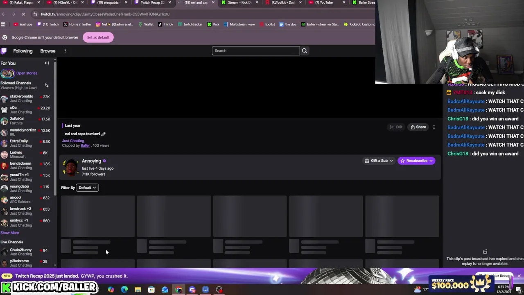Click the Chrome address bar URL

tap(105, 14)
